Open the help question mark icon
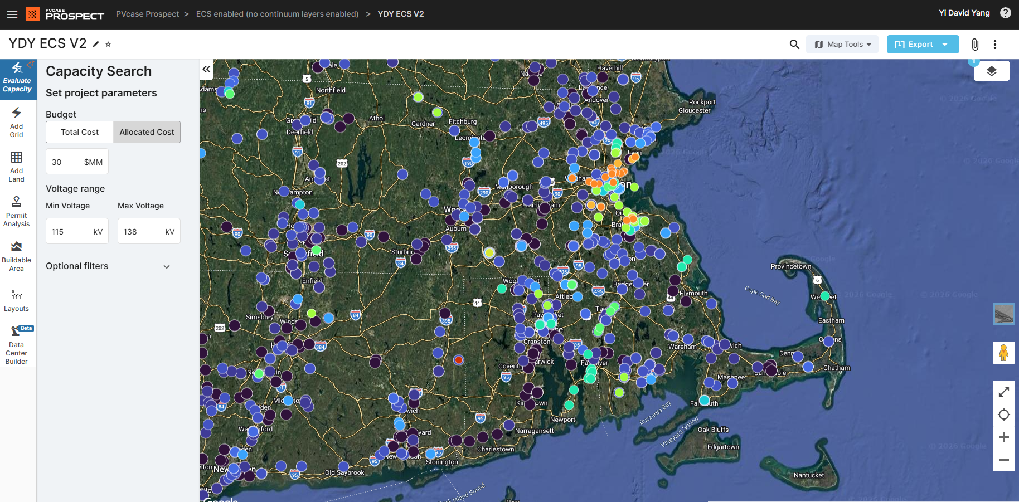The height and width of the screenshot is (502, 1019). point(1006,13)
